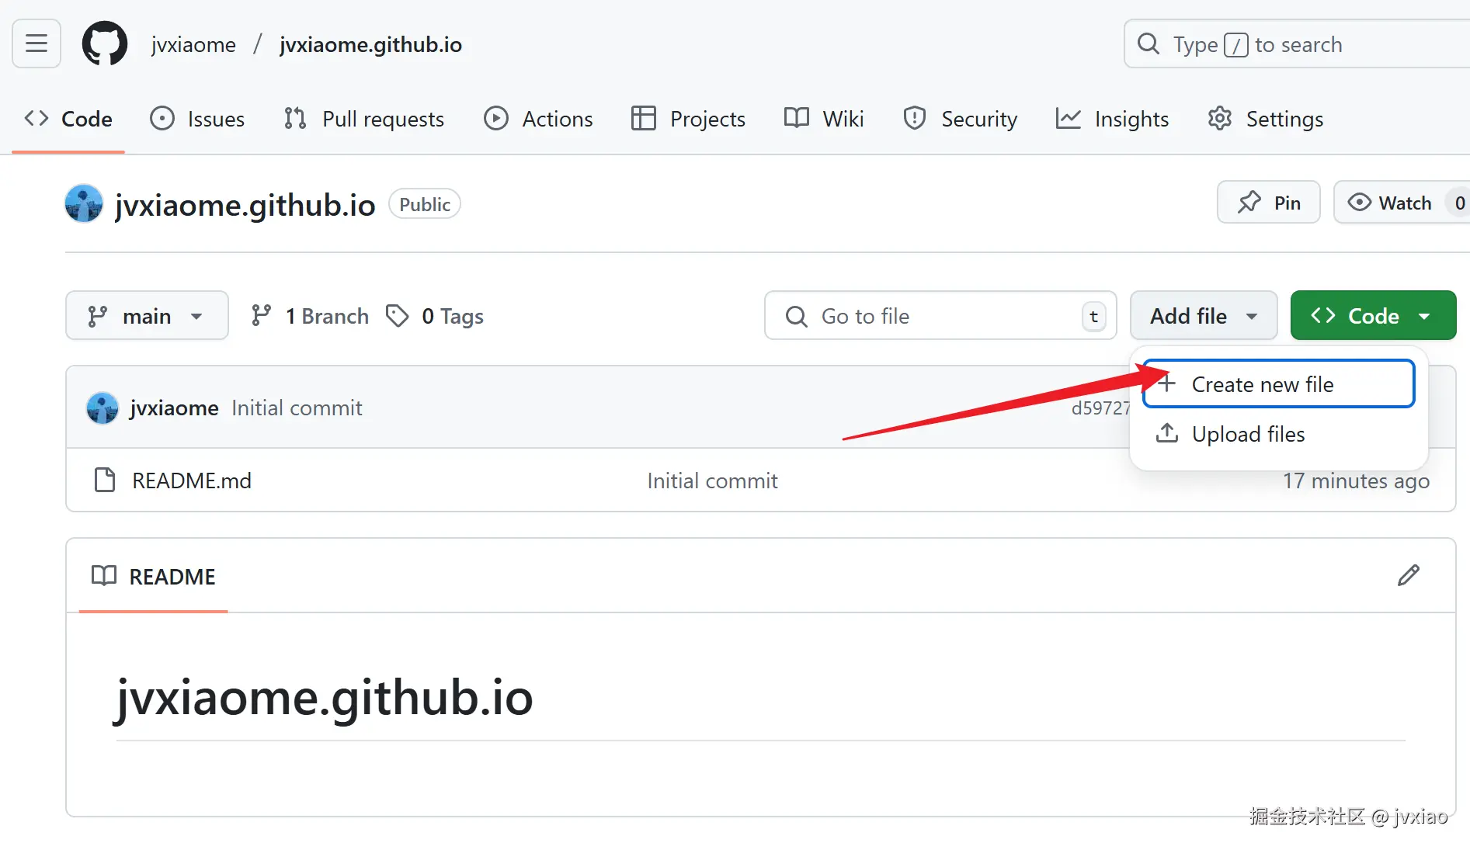The height and width of the screenshot is (850, 1470).
Task: Open repository Settings tab
Action: 1265,119
